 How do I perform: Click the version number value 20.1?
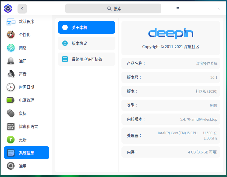214,77
